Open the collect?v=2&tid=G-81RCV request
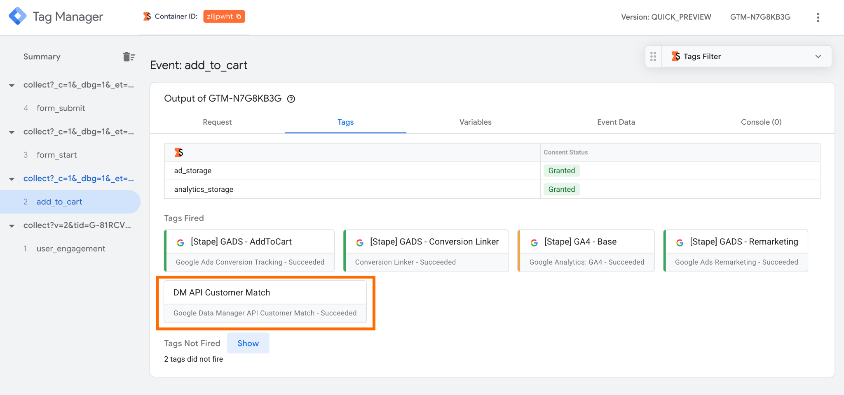The image size is (844, 395). point(77,225)
